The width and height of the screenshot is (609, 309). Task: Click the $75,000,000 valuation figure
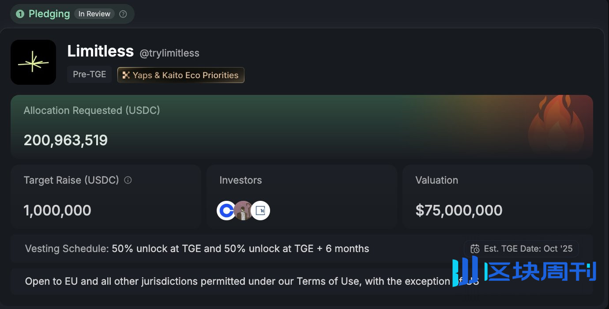(459, 210)
